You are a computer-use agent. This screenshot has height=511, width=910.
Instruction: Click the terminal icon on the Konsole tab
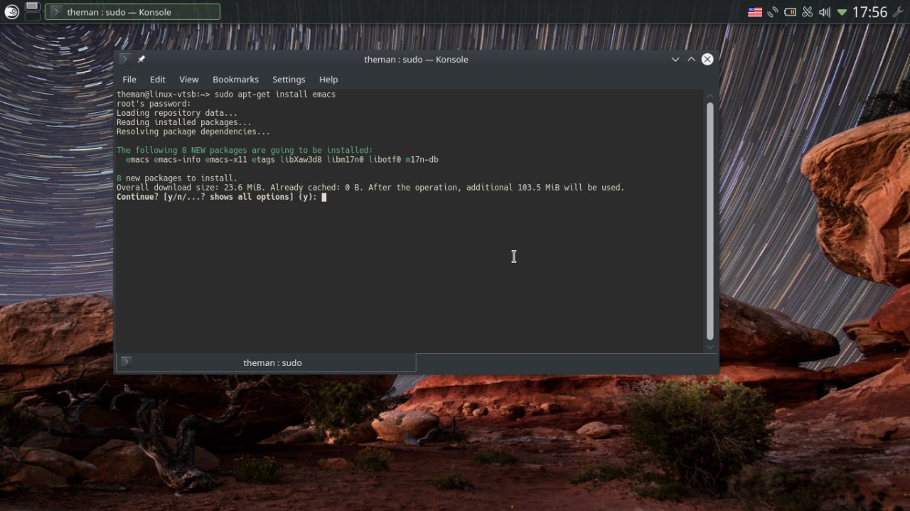(x=126, y=362)
